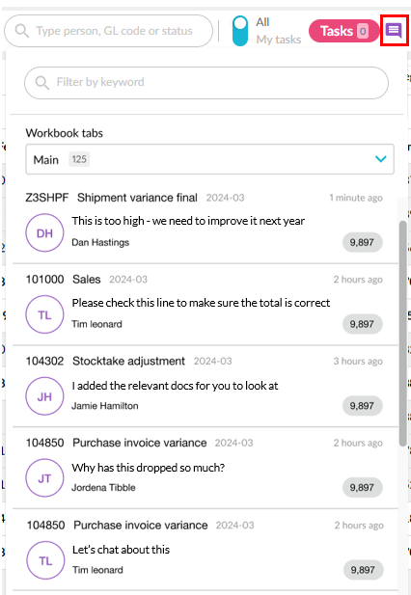Click the JT avatar for Jordena Tibble

[44, 478]
